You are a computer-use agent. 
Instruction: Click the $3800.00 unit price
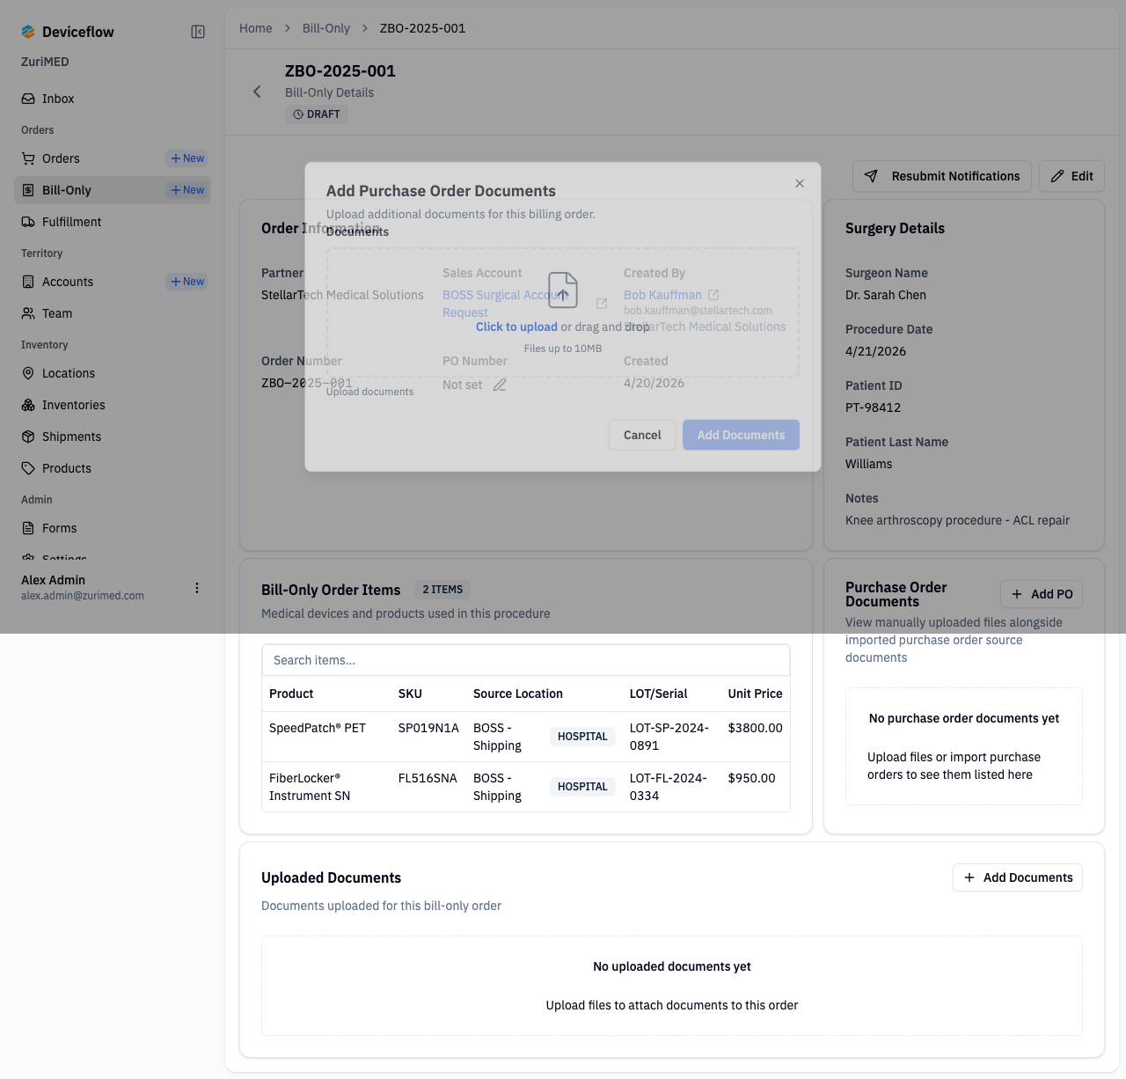coord(755,728)
